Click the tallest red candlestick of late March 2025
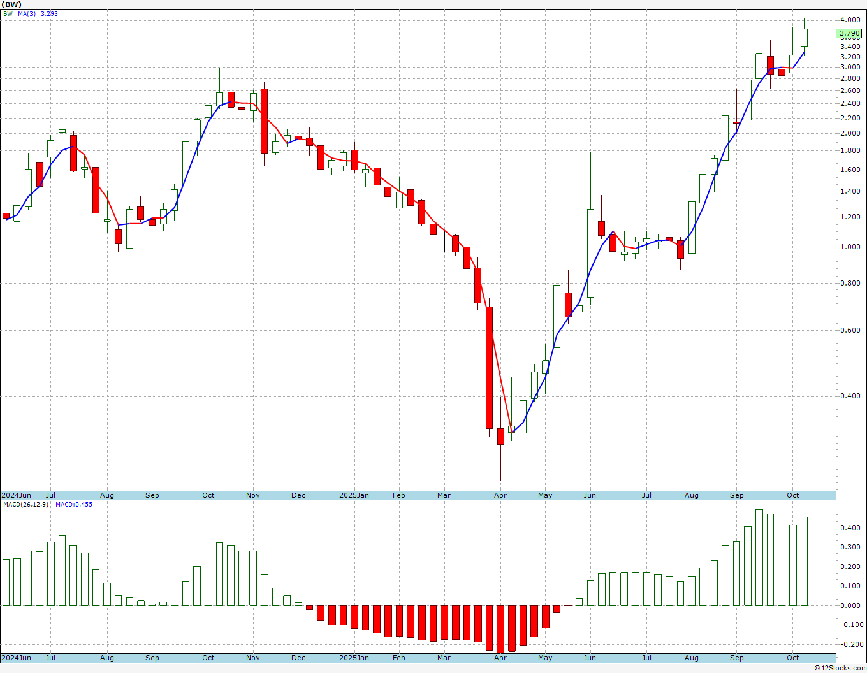Image resolution: width=867 pixels, height=673 pixels. coord(489,368)
